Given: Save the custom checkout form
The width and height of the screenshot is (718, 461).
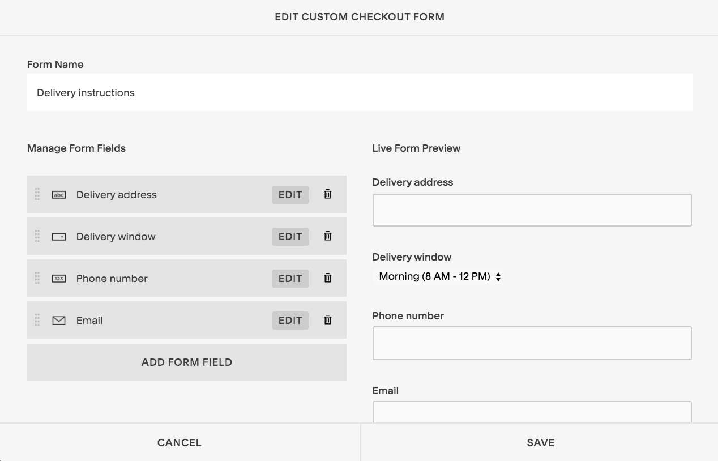Looking at the screenshot, I should coord(540,443).
